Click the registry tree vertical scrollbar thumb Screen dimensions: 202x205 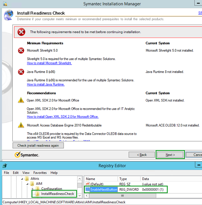pos(80,185)
